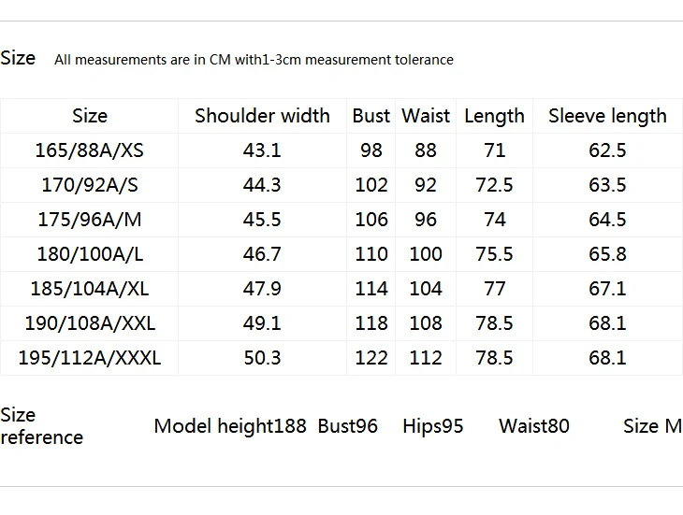683x515 pixels.
Task: Select sleeve length value 65.8
Action: point(607,254)
